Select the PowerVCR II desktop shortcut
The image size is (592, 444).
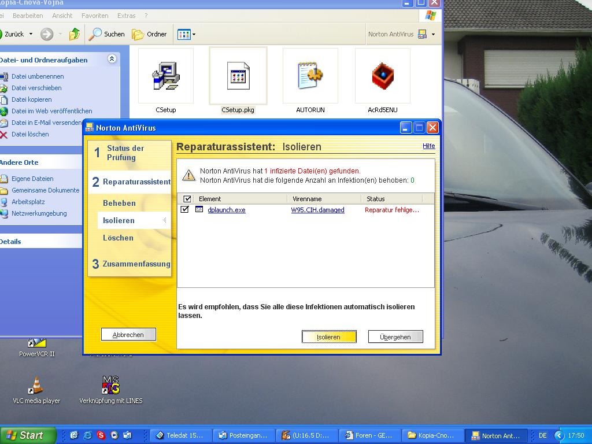(36, 347)
